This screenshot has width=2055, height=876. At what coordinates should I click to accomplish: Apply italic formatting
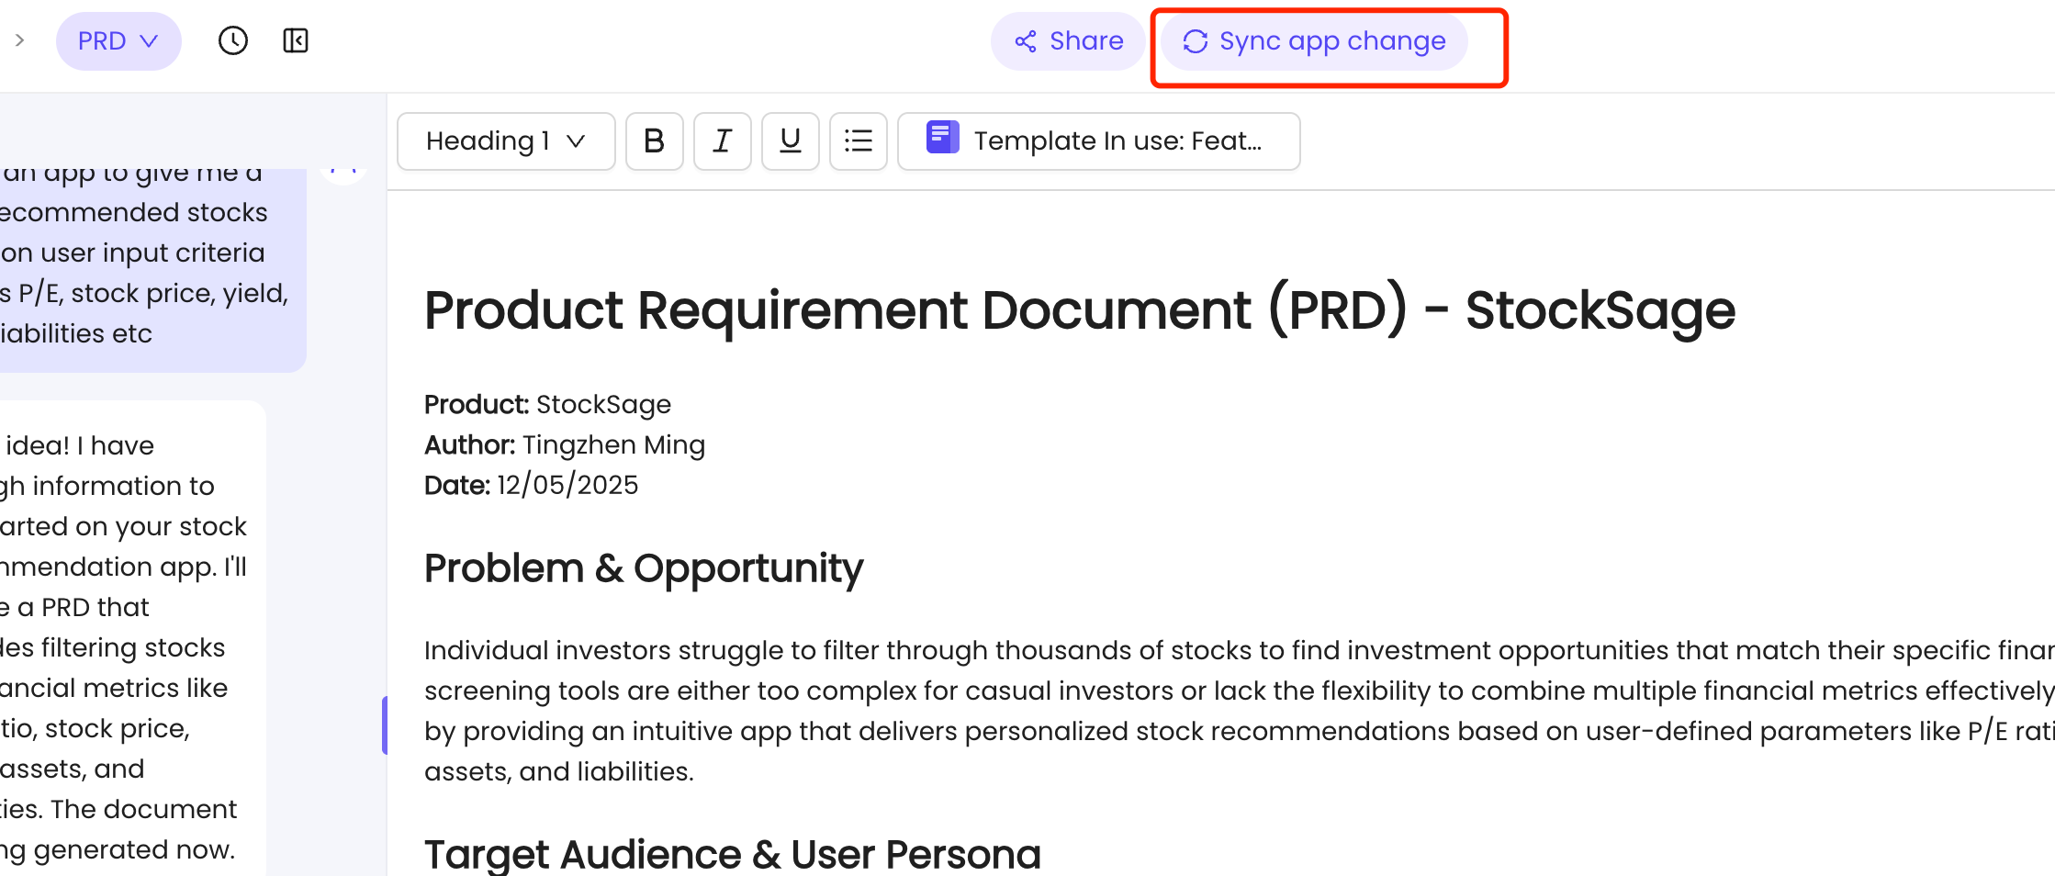[722, 140]
